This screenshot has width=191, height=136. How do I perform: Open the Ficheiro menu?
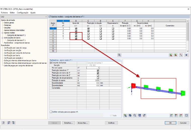4,13
